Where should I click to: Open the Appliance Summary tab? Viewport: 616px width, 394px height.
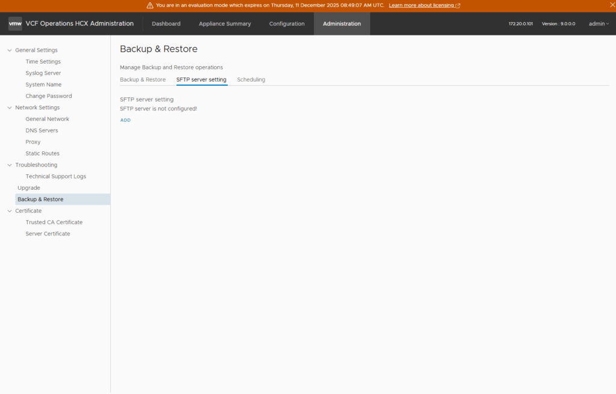tap(224, 24)
